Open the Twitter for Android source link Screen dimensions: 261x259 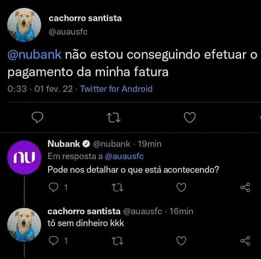(116, 89)
